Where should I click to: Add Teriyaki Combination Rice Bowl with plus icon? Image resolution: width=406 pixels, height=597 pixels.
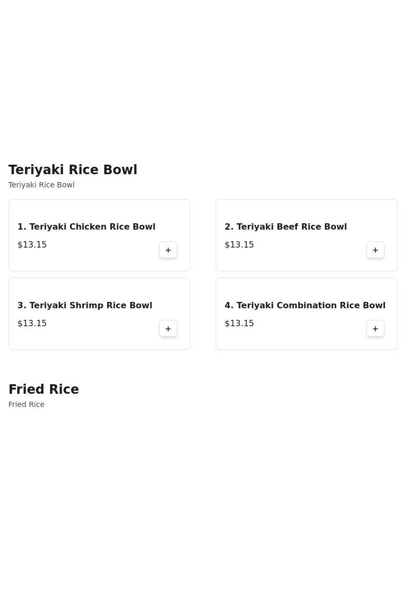click(x=375, y=328)
